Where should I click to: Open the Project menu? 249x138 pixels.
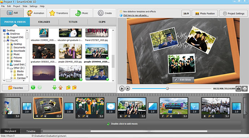click(17, 6)
